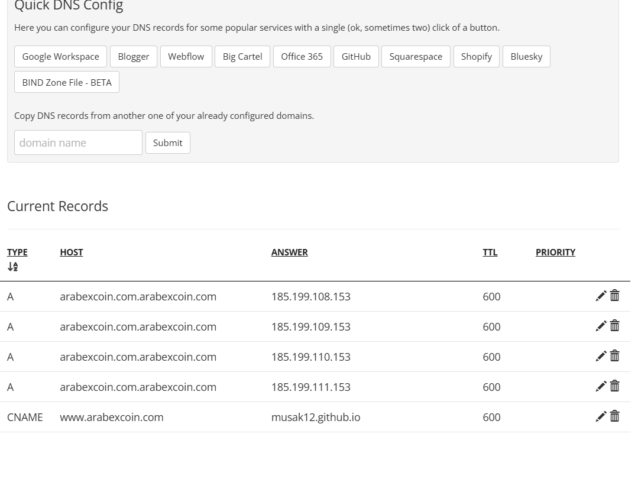
Task: Edit the A record for 185.199.109.153
Action: (601, 326)
